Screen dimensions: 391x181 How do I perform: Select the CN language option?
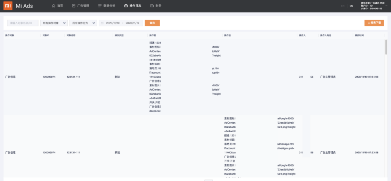click(351, 6)
